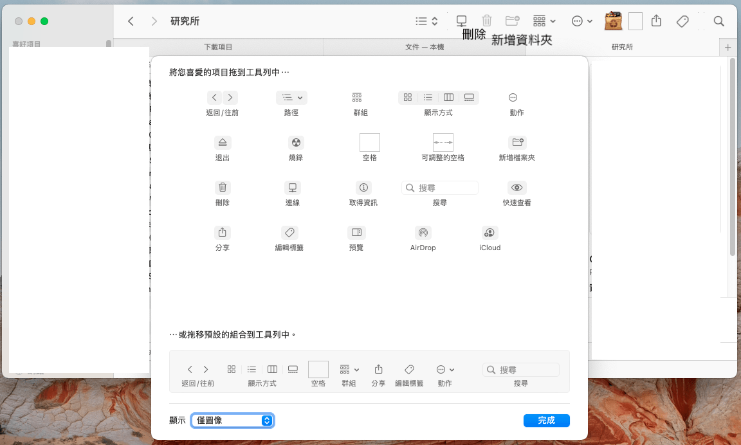Open list view switcher in toolbar
This screenshot has height=445, width=741.
[x=426, y=21]
